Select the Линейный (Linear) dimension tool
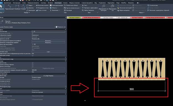173x106 pixels. tap(17, 7)
